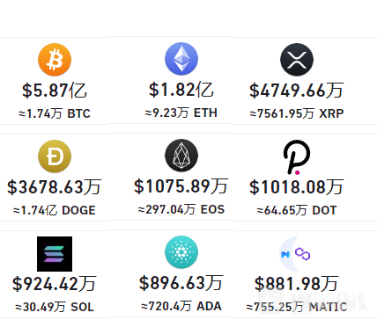Click the ≈1.74万 BTC quantity text

point(55,113)
